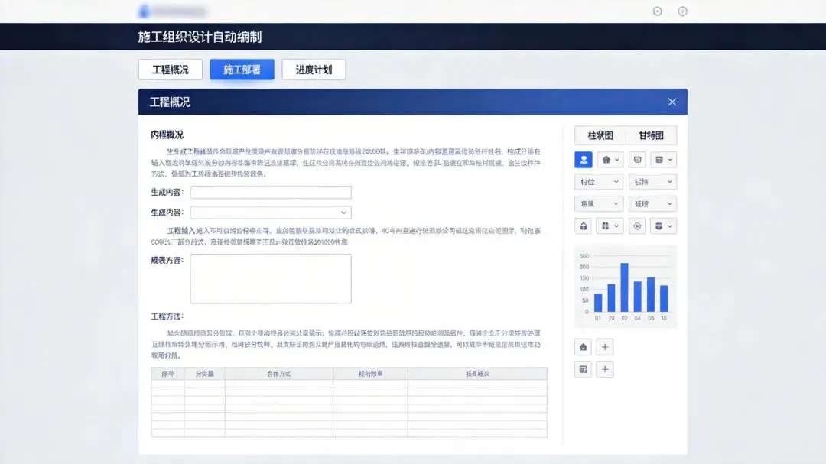Click the target location icon
Image resolution: width=826 pixels, height=464 pixels.
pyautogui.click(x=637, y=226)
